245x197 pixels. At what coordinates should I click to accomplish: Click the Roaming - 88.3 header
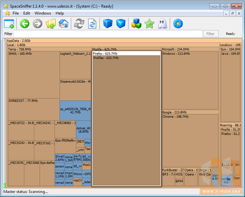230,125
